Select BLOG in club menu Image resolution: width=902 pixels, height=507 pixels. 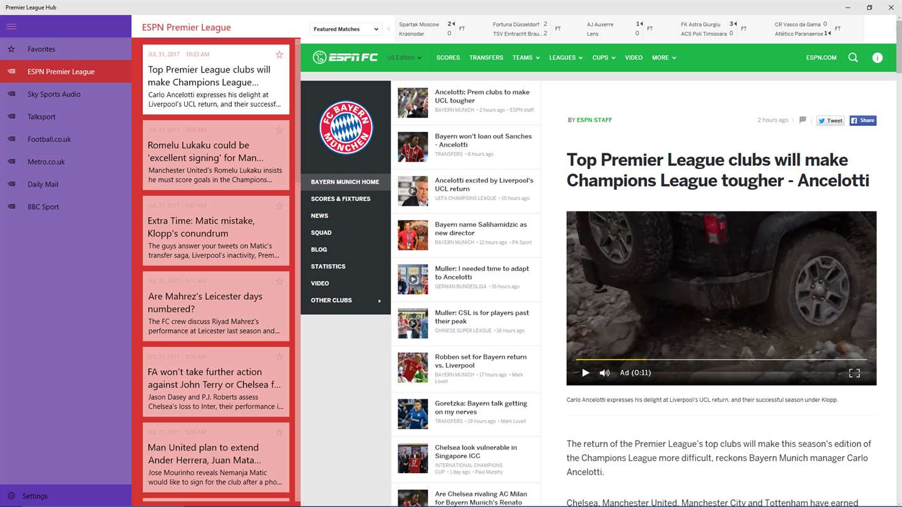tap(346, 250)
